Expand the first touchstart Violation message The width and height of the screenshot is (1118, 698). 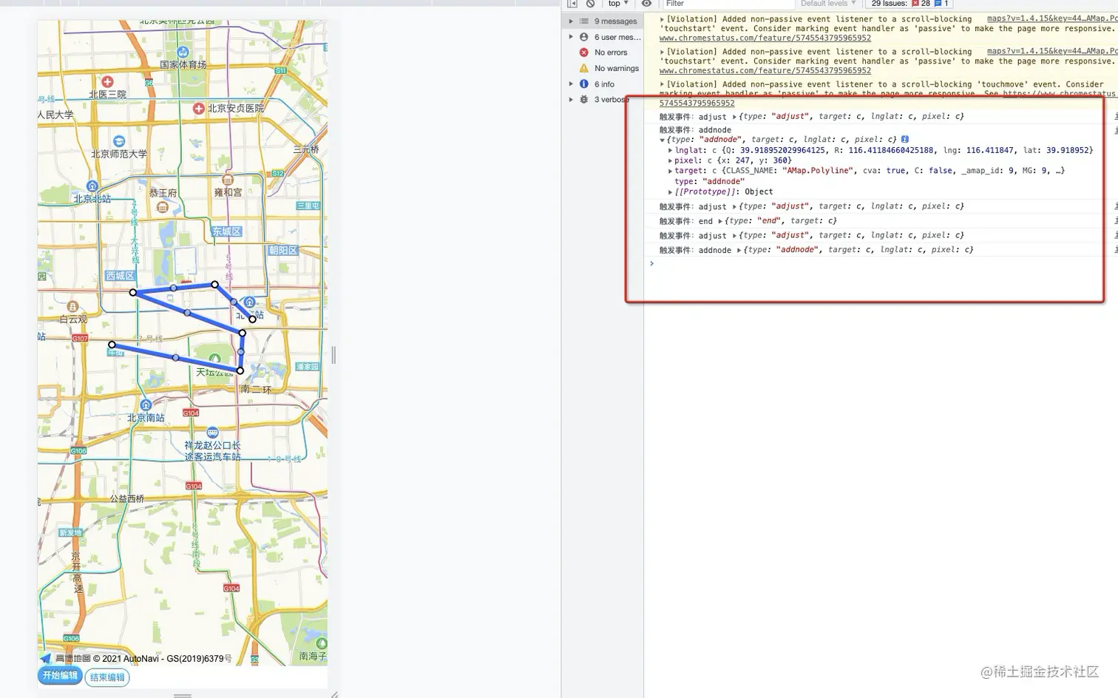click(662, 19)
